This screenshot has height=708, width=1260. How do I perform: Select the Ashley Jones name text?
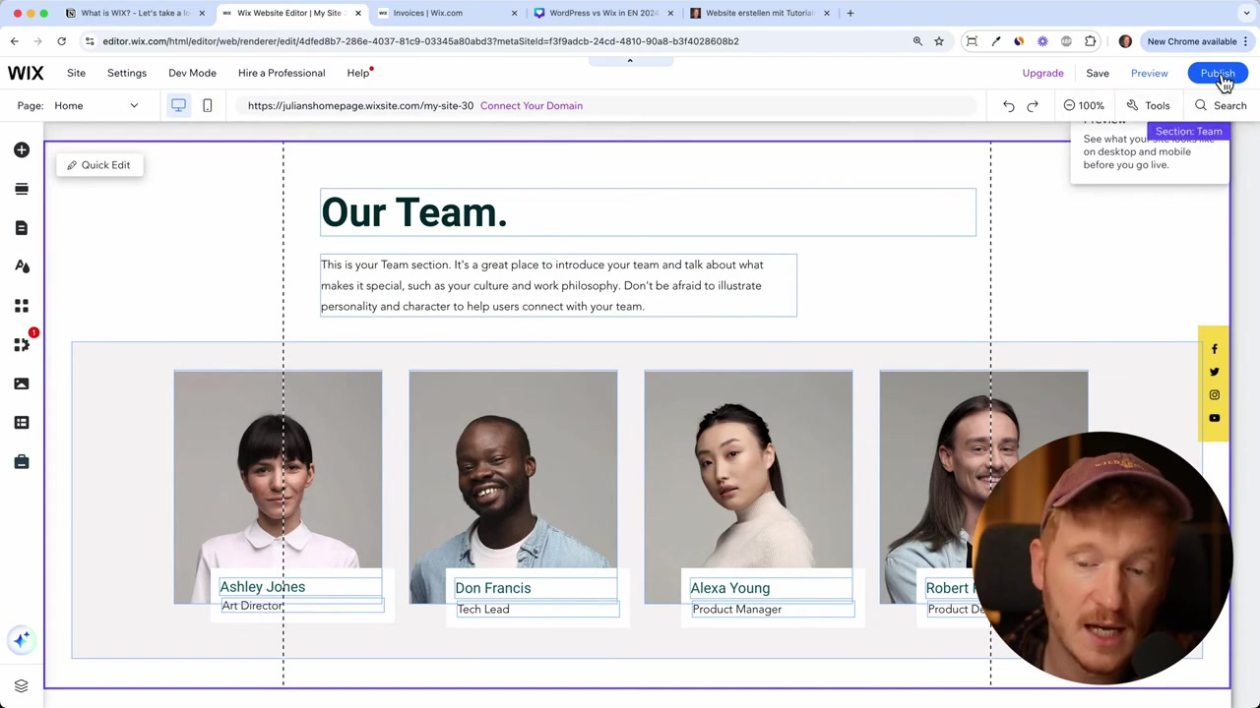[x=262, y=587]
